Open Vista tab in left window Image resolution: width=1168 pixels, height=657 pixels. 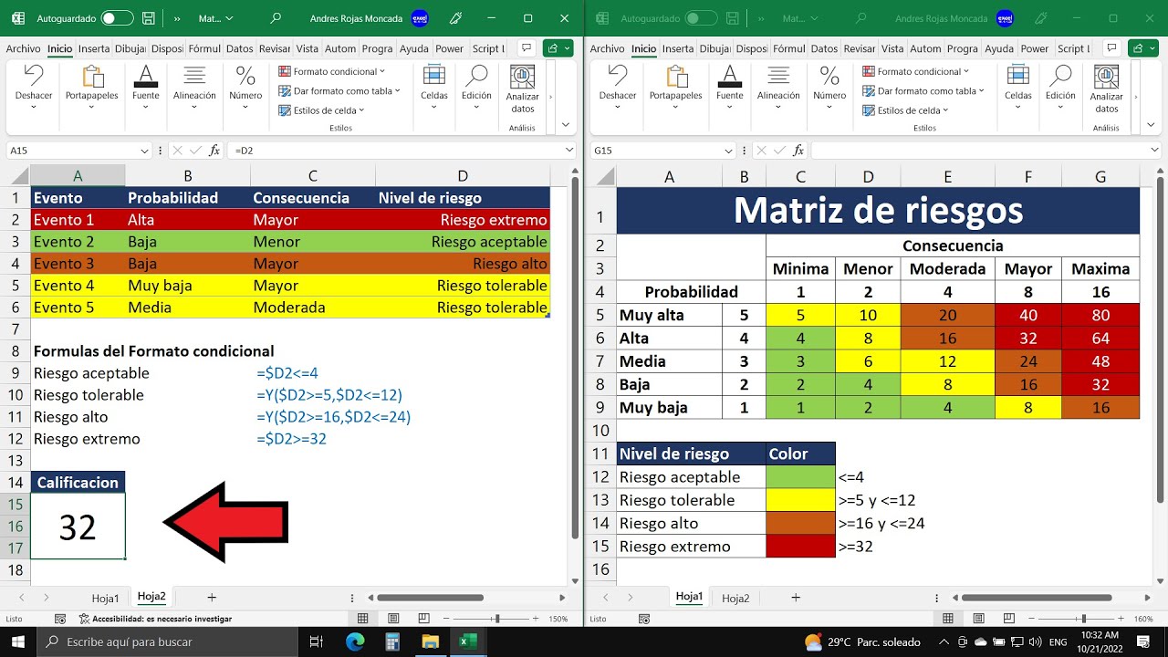pyautogui.click(x=308, y=49)
